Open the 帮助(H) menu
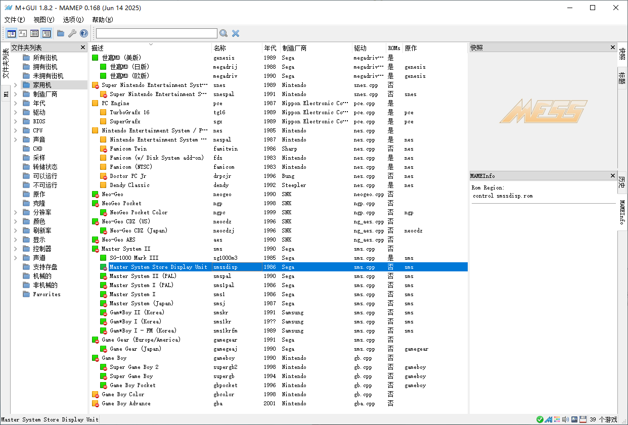Screen dimensions: 628x425 coord(103,20)
